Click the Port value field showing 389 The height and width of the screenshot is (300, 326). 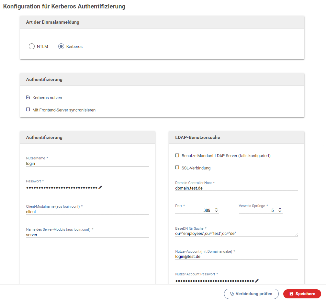point(194,210)
